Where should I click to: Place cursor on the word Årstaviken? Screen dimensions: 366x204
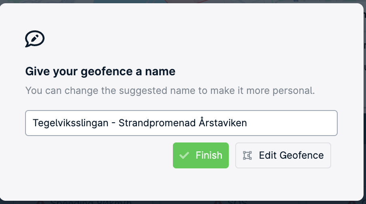223,122
